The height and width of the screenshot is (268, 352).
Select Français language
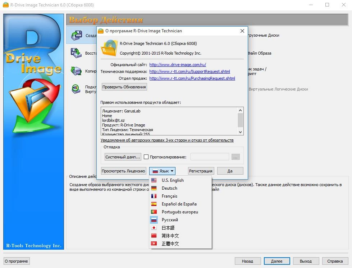click(180, 196)
